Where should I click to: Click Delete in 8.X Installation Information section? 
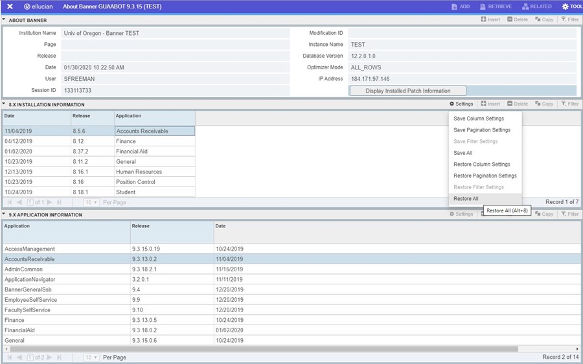click(x=518, y=104)
